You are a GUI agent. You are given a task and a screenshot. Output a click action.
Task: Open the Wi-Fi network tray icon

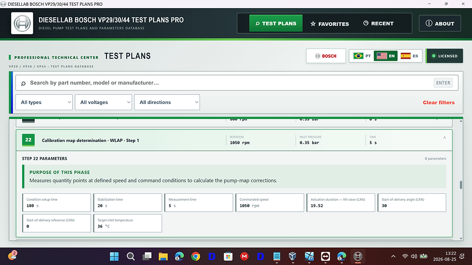coord(405,256)
